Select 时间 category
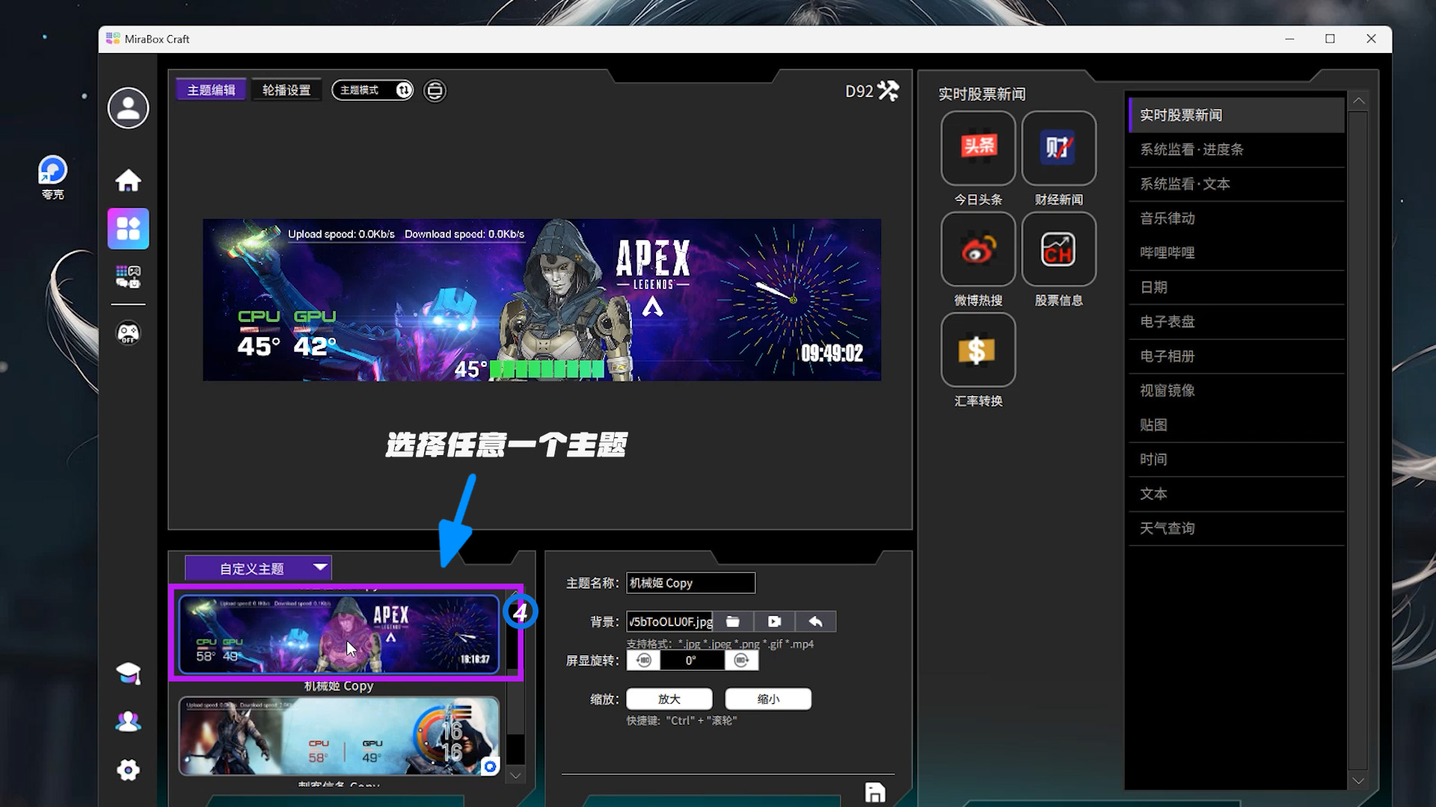 tap(1237, 459)
